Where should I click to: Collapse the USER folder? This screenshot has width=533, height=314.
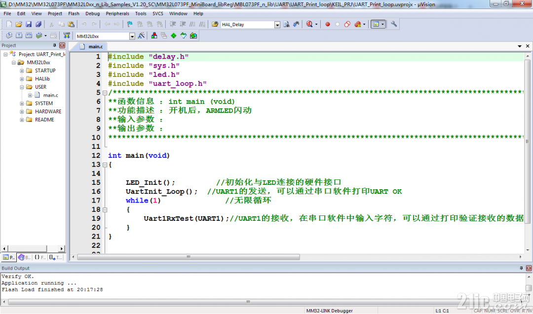[x=22, y=87]
